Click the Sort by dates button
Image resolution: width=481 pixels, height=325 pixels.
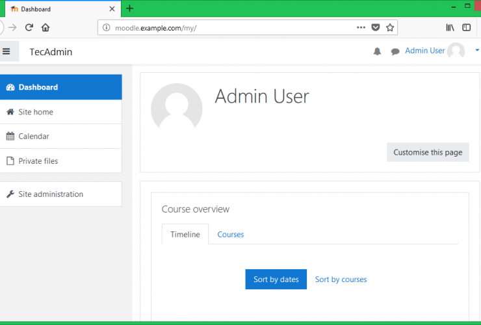point(276,279)
